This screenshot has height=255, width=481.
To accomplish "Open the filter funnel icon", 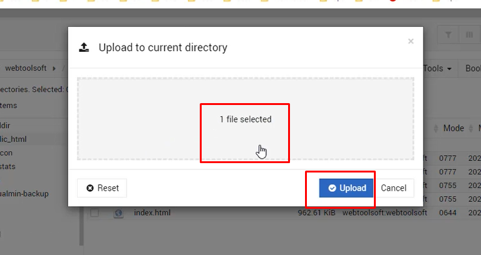I will [448, 35].
